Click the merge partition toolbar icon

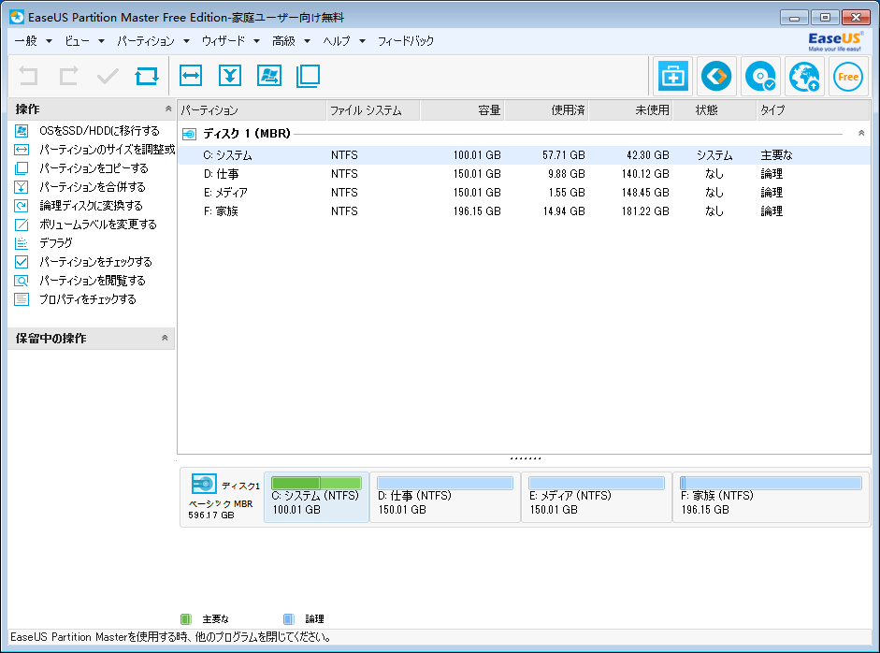(x=230, y=76)
